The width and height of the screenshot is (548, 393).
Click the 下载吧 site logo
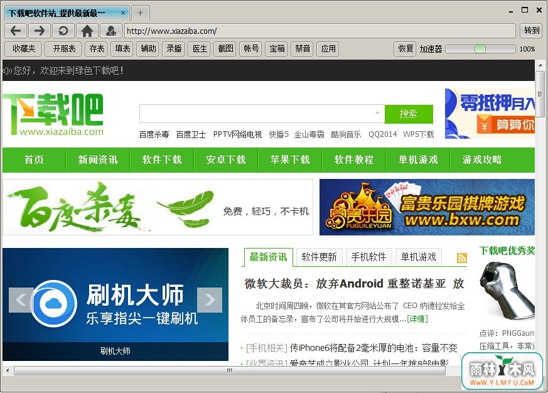coord(53,114)
